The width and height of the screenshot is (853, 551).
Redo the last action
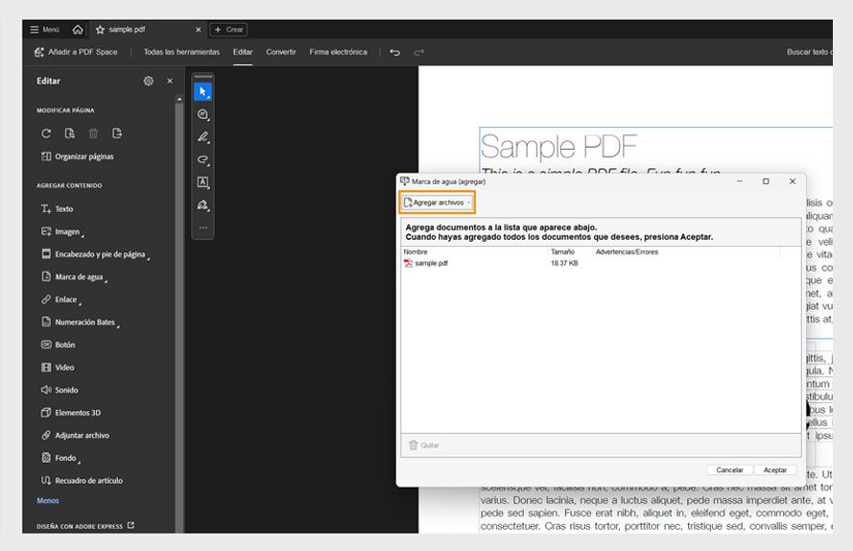[x=418, y=52]
